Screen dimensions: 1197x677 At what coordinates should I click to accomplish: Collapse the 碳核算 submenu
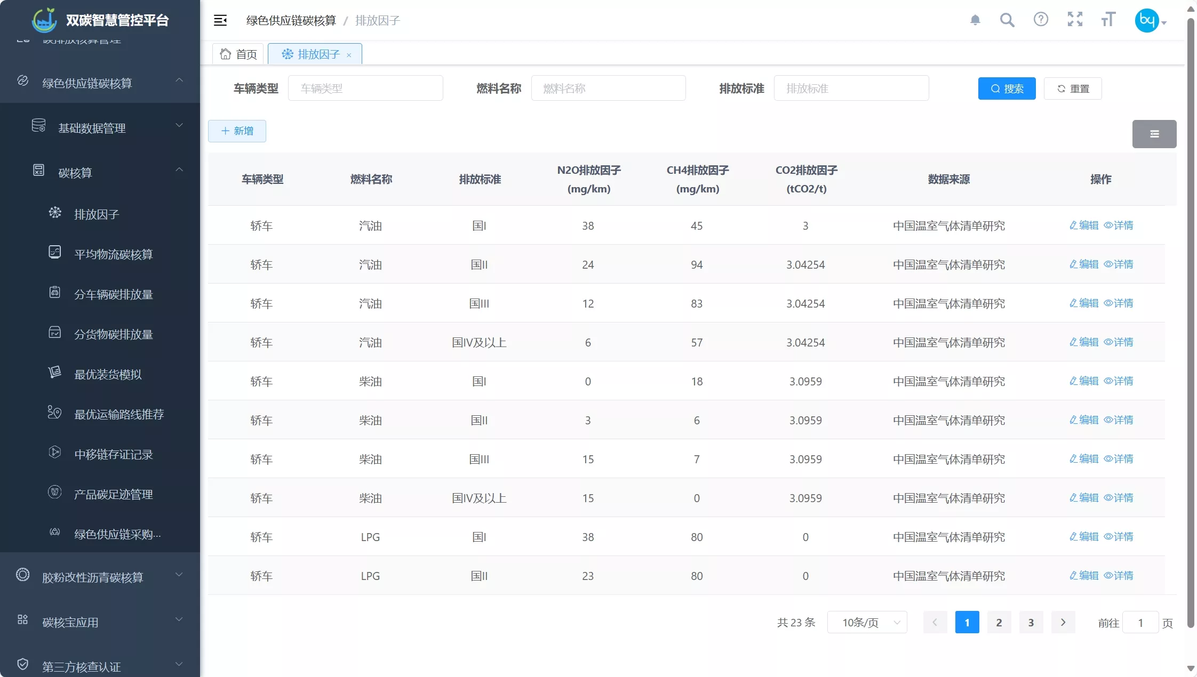pos(100,173)
